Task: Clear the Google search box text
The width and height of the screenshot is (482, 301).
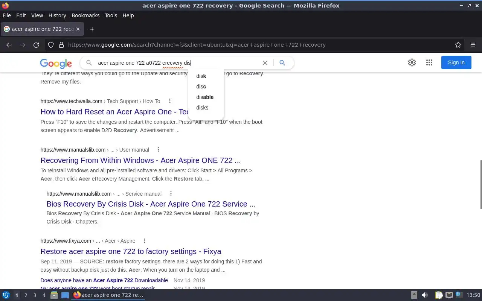Action: (265, 63)
